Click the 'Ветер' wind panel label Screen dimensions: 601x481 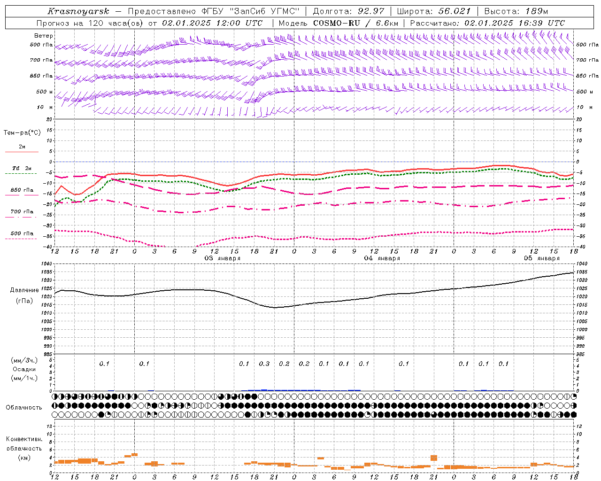pos(44,36)
